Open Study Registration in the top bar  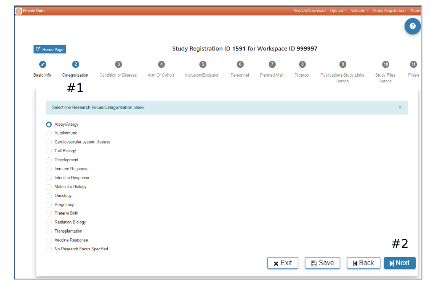pyautogui.click(x=389, y=11)
